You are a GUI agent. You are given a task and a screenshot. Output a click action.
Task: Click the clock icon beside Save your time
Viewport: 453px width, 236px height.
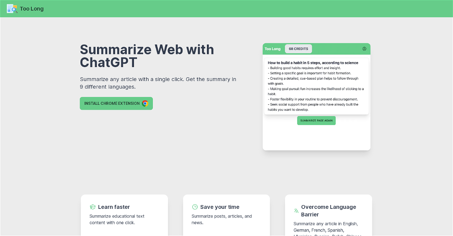(x=195, y=207)
